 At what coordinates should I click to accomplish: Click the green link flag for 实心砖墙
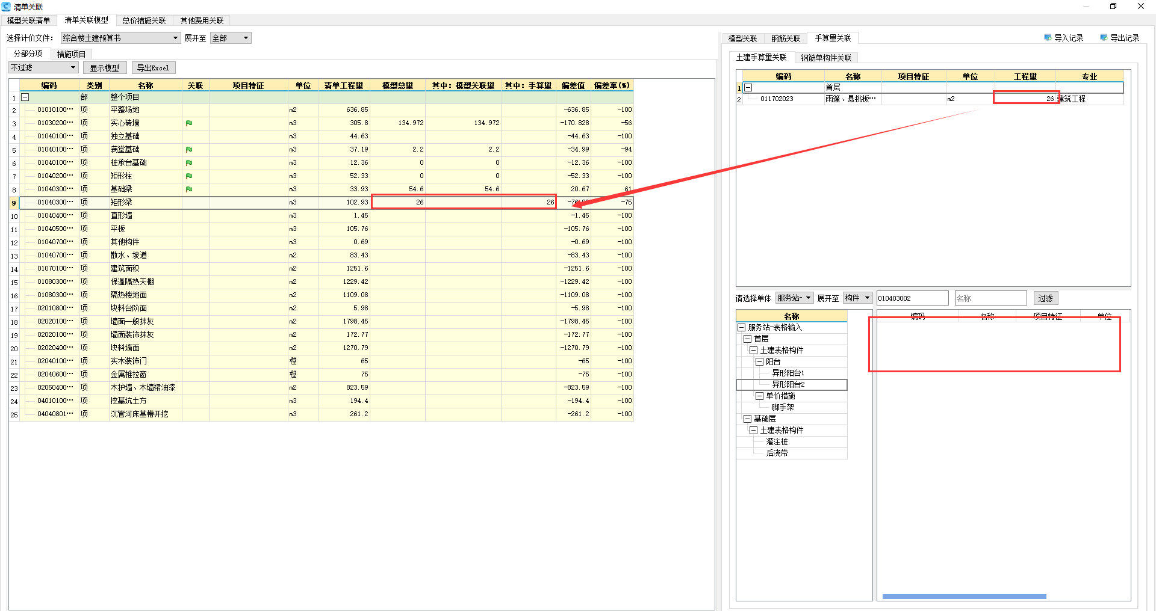(x=189, y=123)
